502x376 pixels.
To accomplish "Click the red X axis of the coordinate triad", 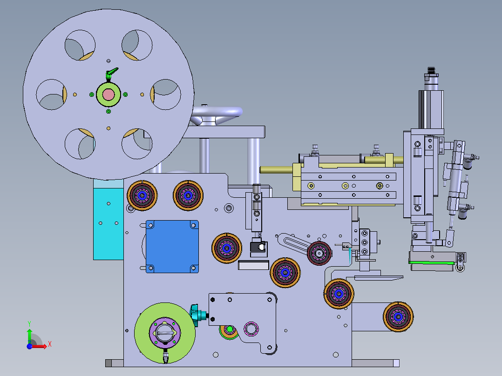I will coord(38,346).
